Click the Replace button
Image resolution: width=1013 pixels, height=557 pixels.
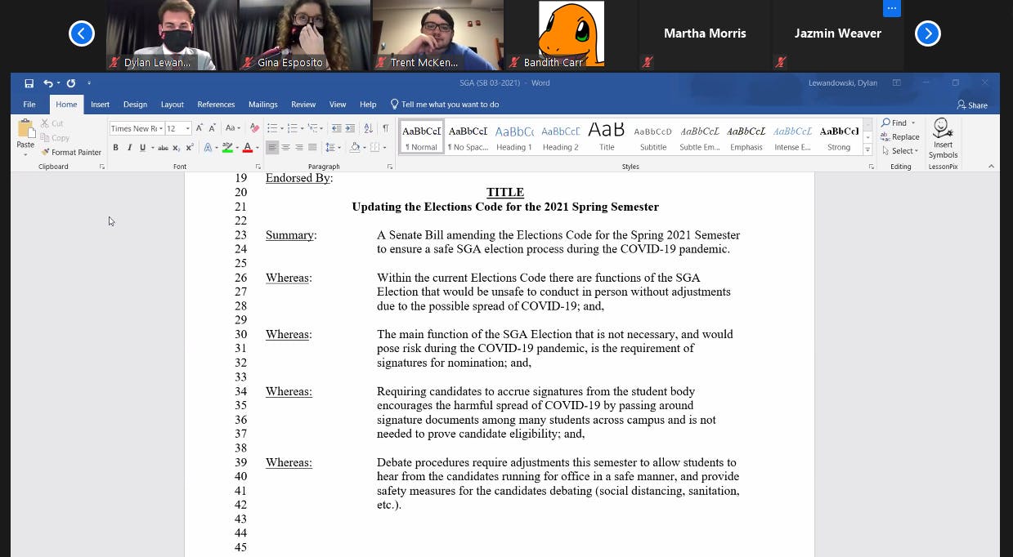(x=901, y=136)
